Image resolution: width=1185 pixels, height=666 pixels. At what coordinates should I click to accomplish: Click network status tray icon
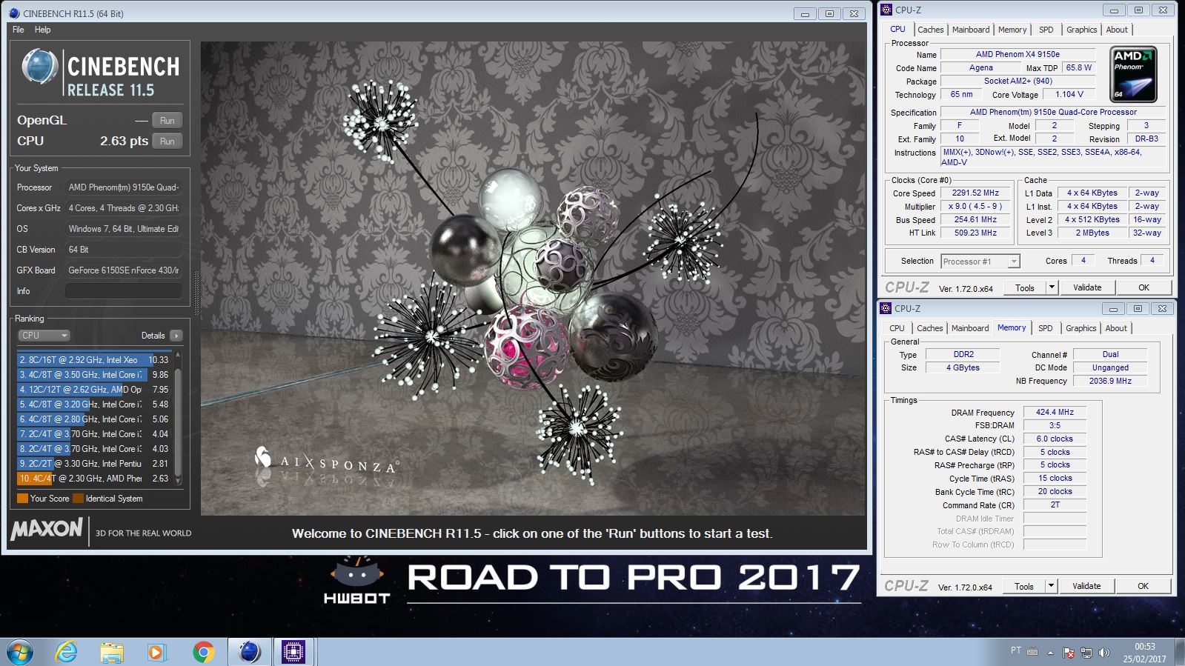pos(1086,653)
